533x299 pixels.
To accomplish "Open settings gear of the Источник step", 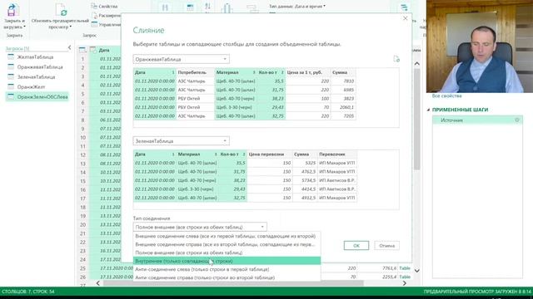I will (x=517, y=120).
